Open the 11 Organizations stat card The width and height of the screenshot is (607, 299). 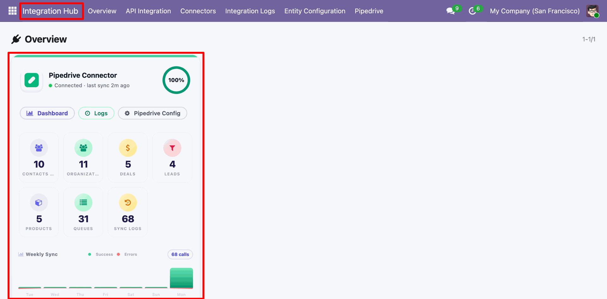pos(83,157)
